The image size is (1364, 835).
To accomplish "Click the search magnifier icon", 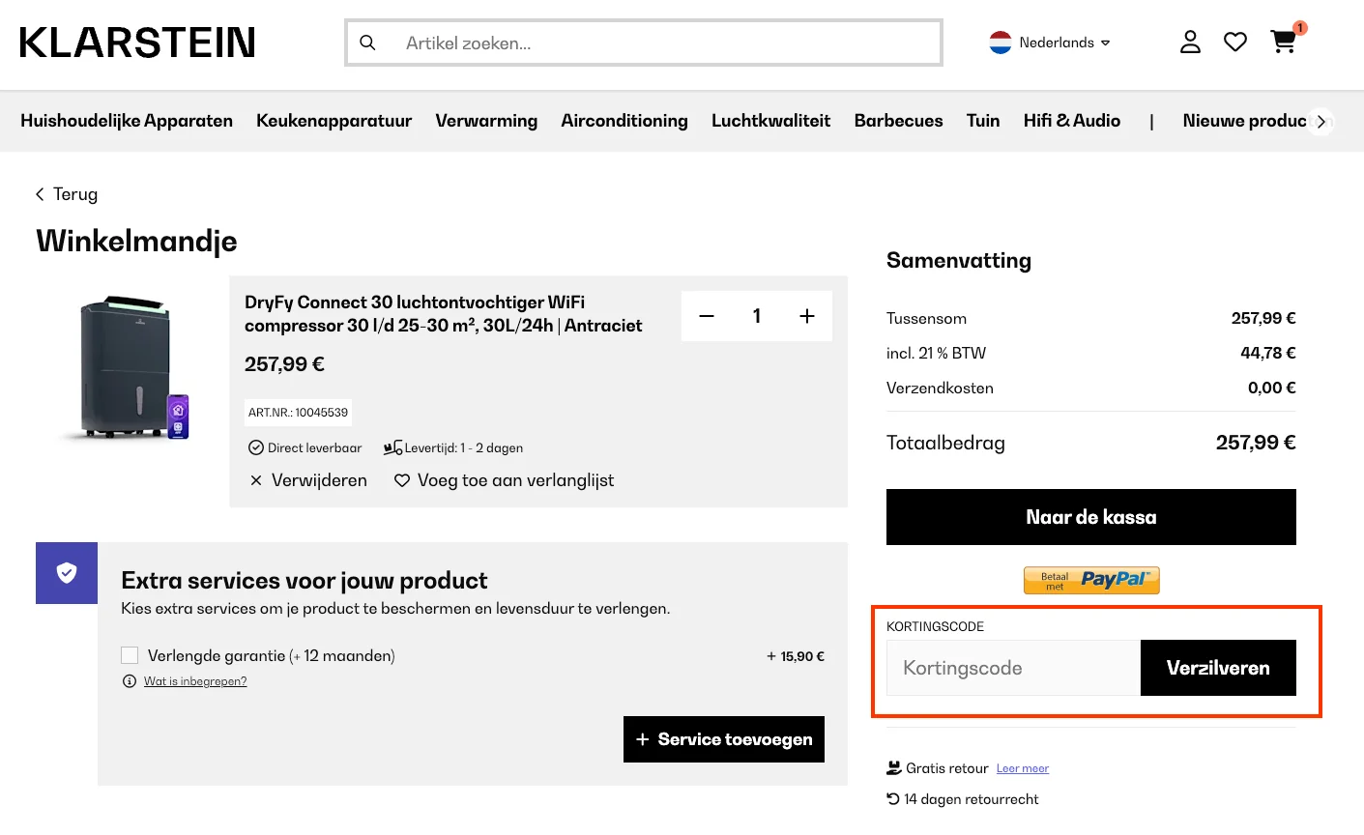I will click(367, 42).
